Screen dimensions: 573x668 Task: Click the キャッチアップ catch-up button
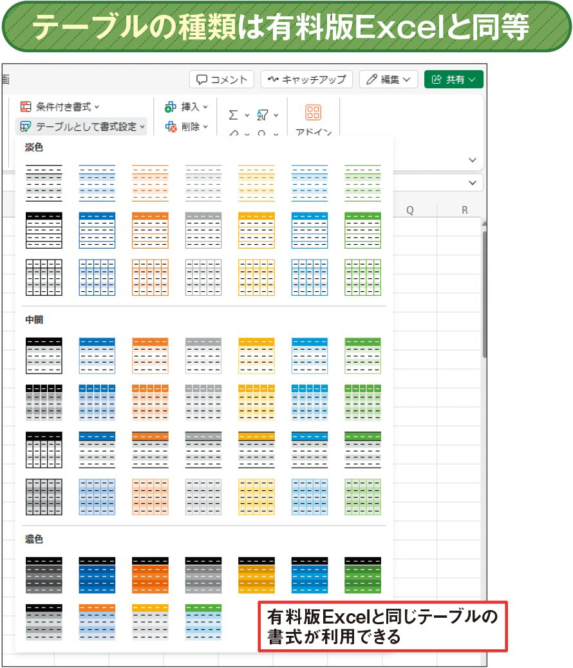[306, 79]
